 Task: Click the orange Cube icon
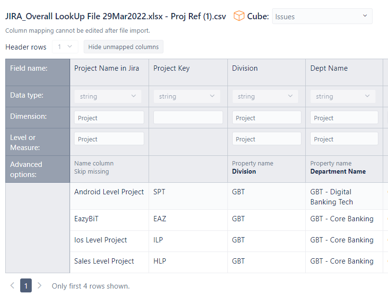point(239,16)
